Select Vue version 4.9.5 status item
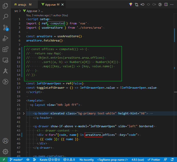 pos(137,160)
